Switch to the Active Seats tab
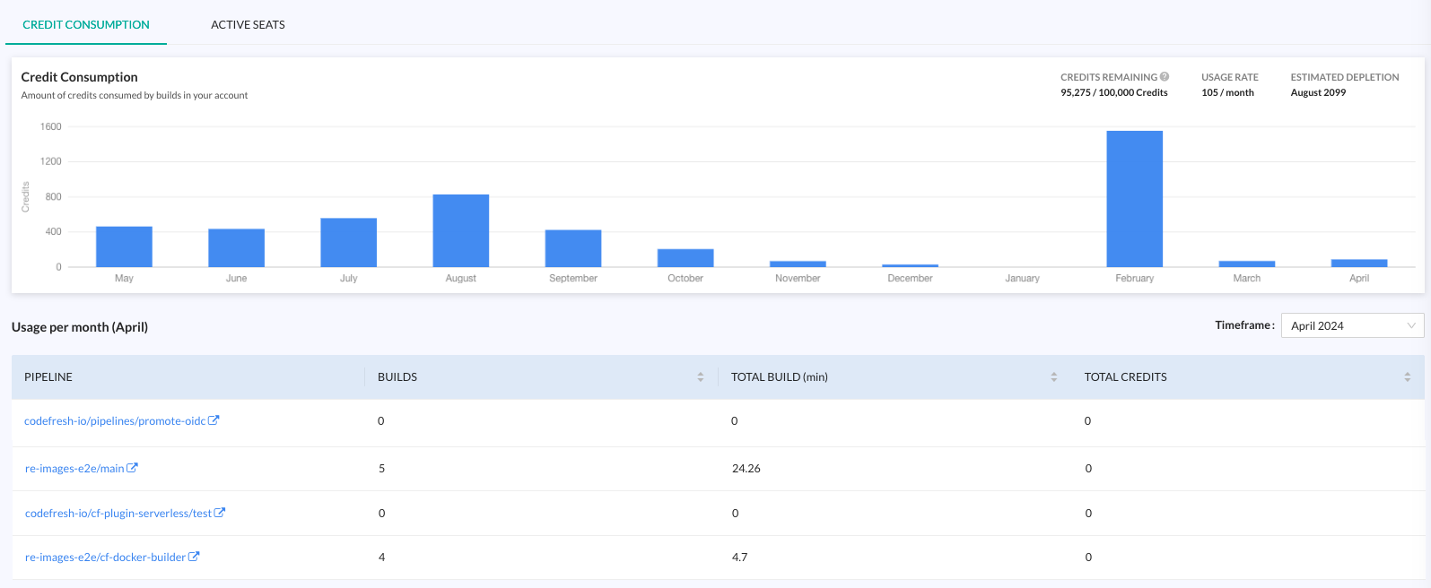The width and height of the screenshot is (1431, 588). point(248,25)
